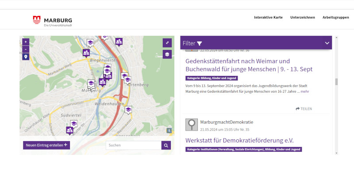The image size is (354, 172).
Task: Click the entry list scrollbar thumb
Action: pyautogui.click(x=336, y=82)
